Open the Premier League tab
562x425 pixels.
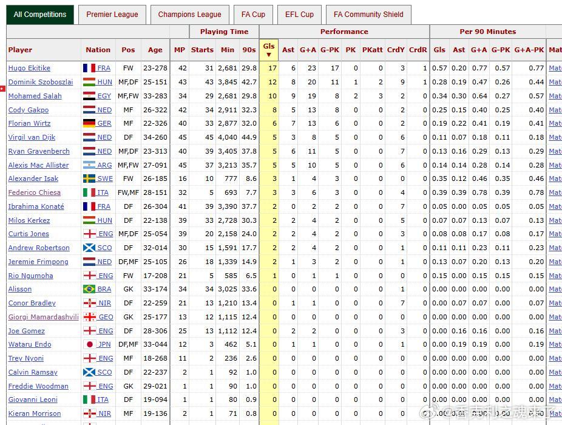[112, 15]
